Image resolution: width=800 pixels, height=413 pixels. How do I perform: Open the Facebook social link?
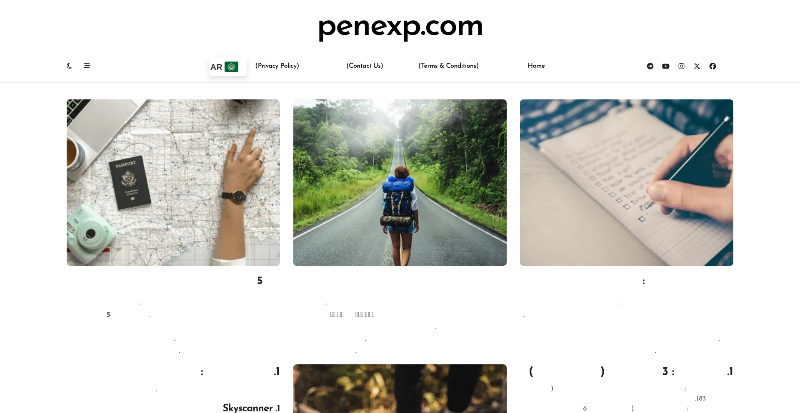(x=712, y=66)
